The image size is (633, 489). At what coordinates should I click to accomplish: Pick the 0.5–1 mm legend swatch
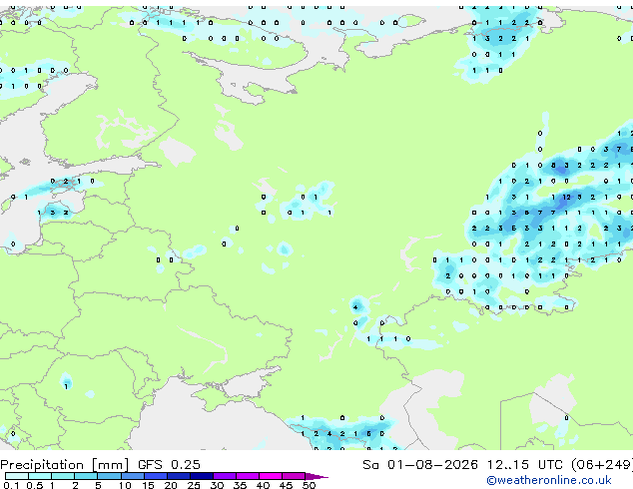coord(40,476)
